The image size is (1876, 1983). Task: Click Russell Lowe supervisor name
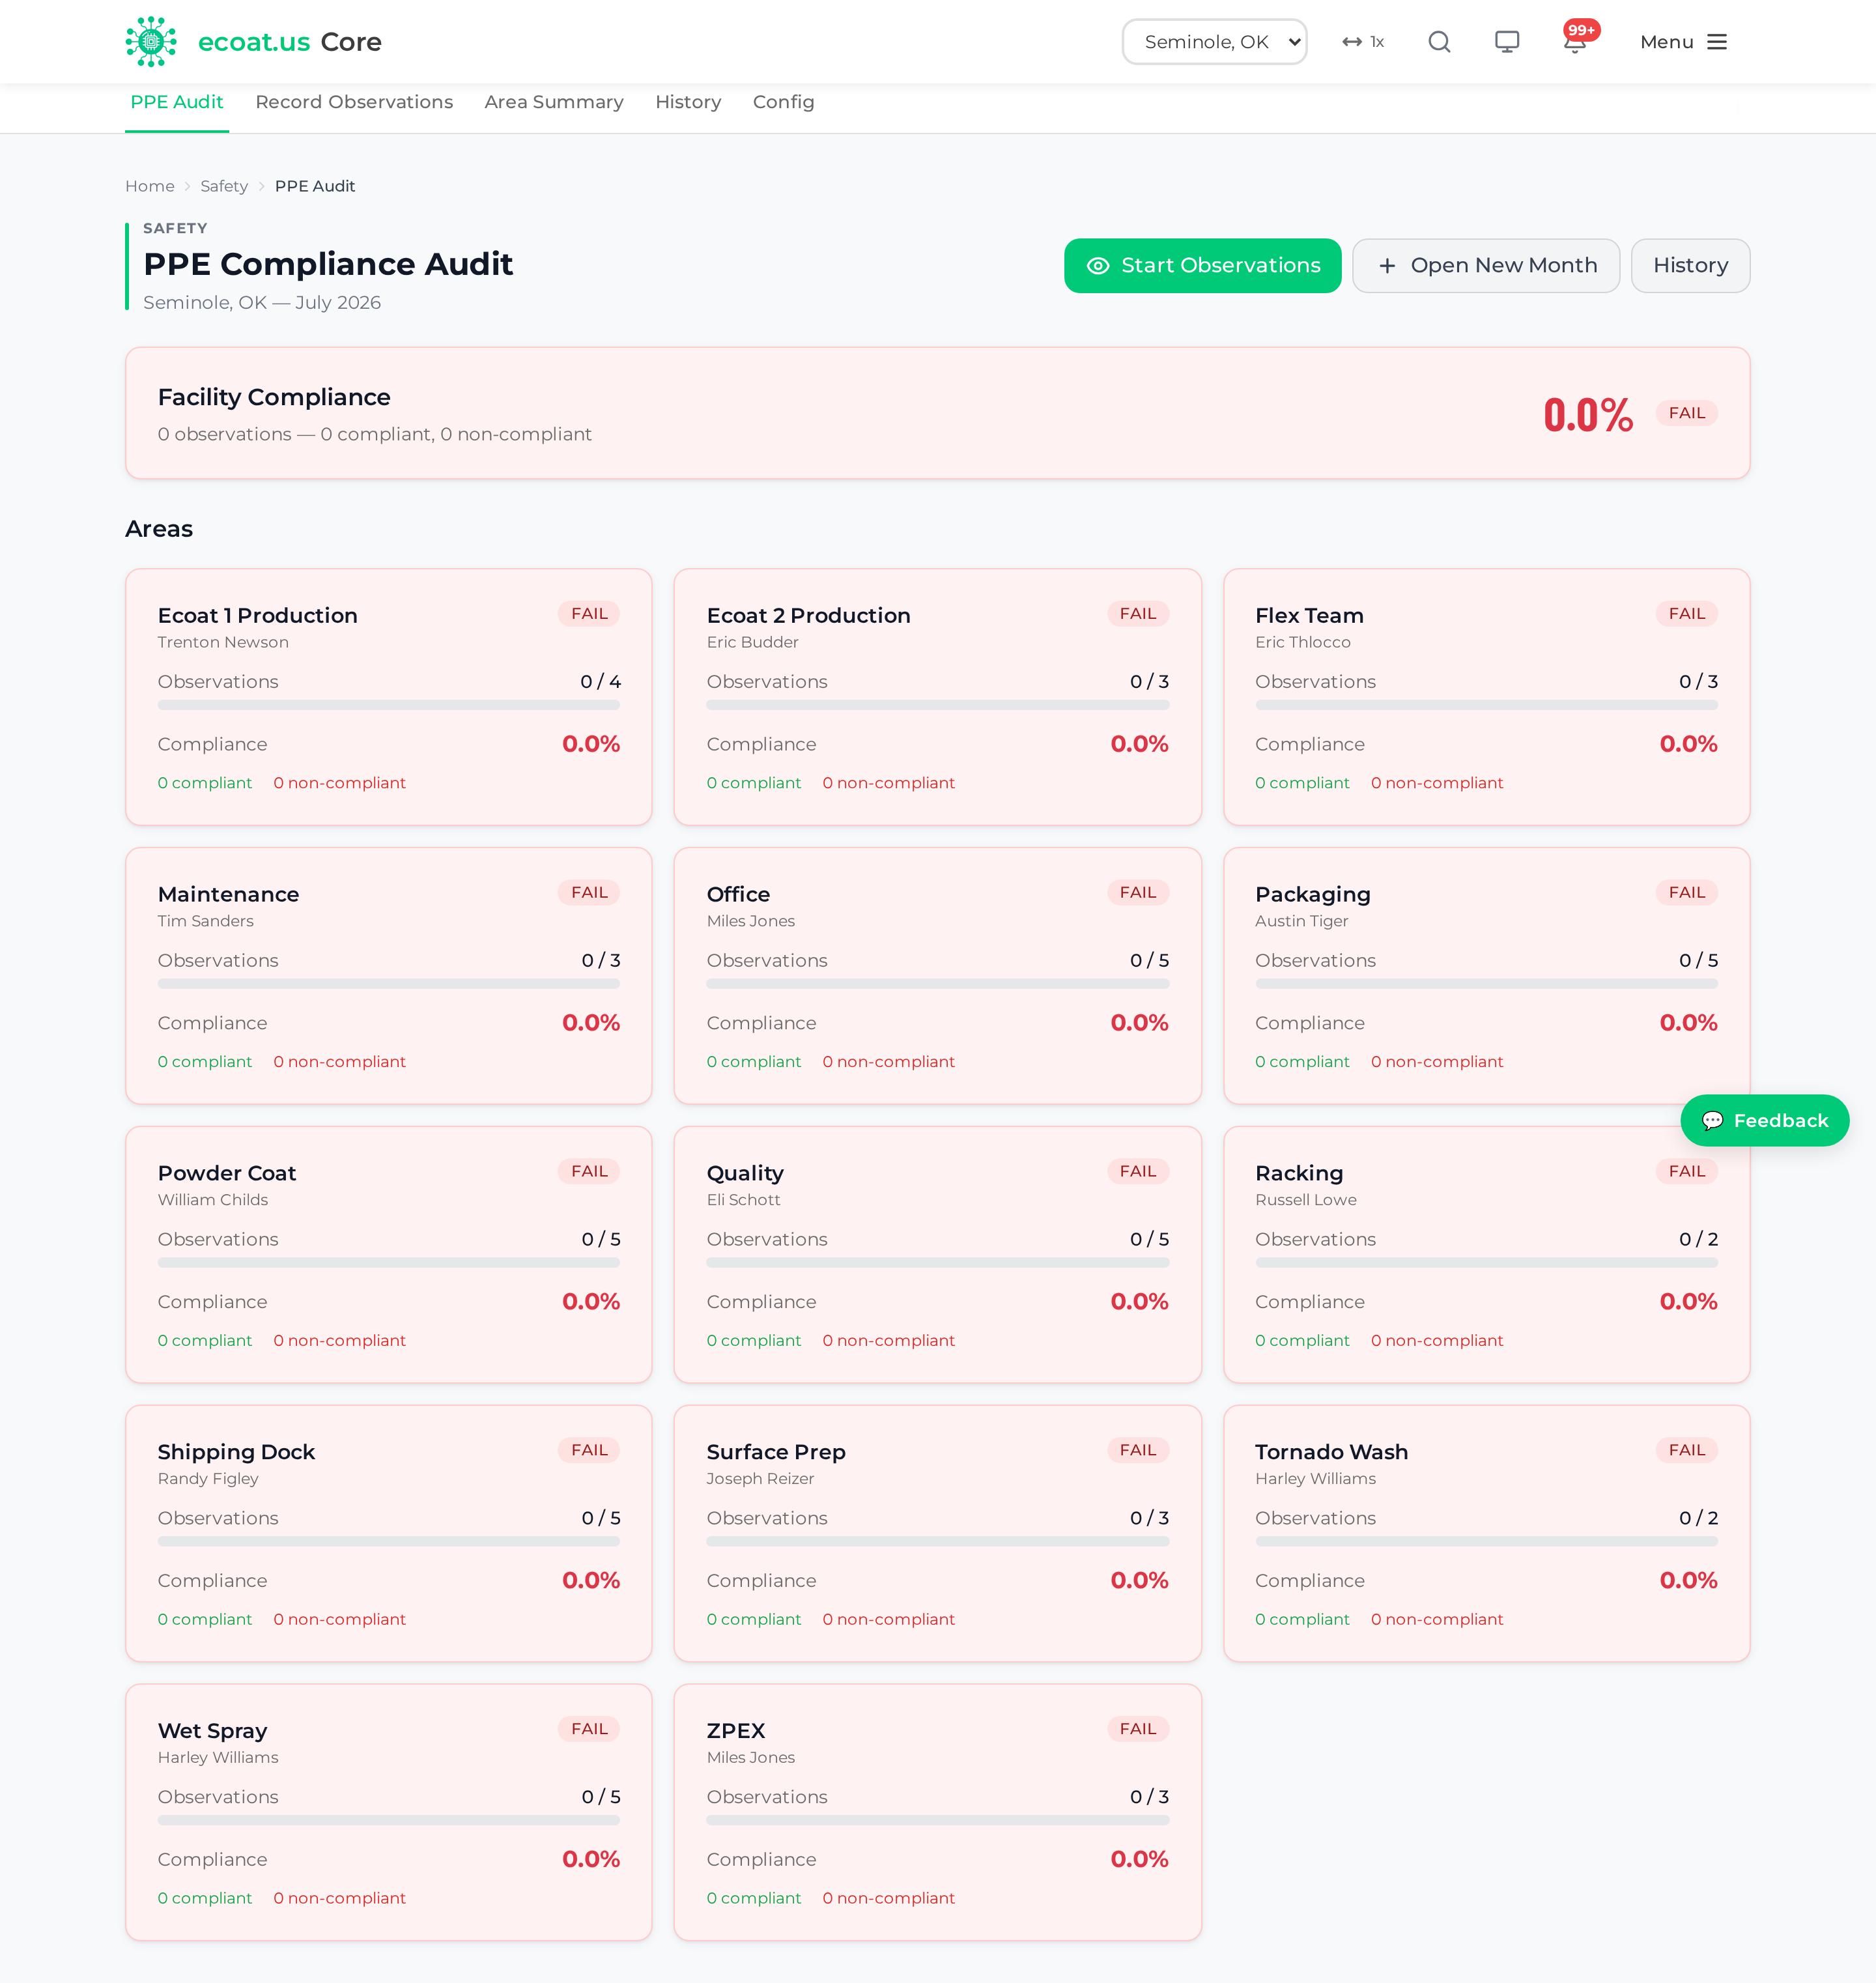pyautogui.click(x=1305, y=1200)
